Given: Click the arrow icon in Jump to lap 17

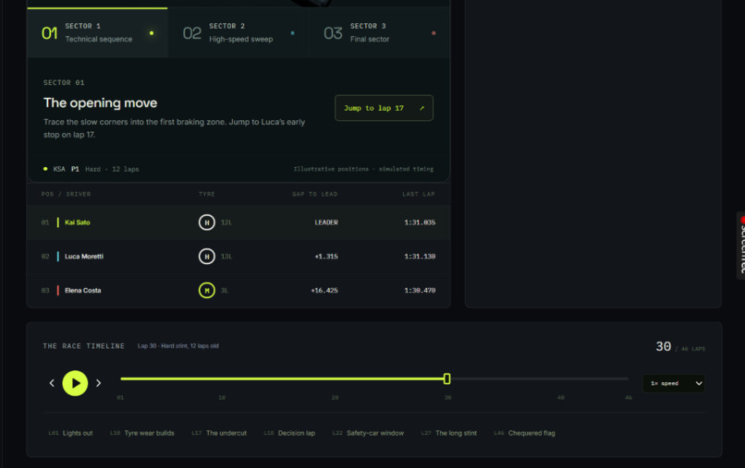Looking at the screenshot, I should (421, 108).
